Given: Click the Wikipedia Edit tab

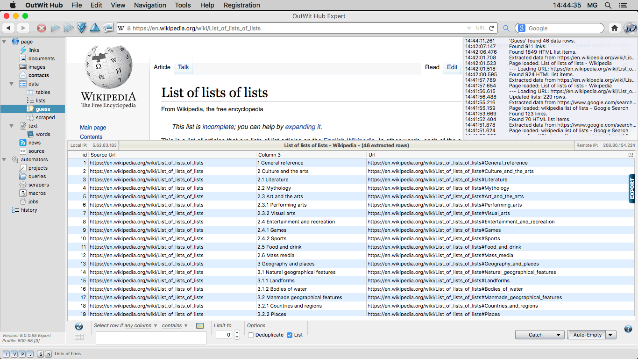Looking at the screenshot, I should [452, 67].
